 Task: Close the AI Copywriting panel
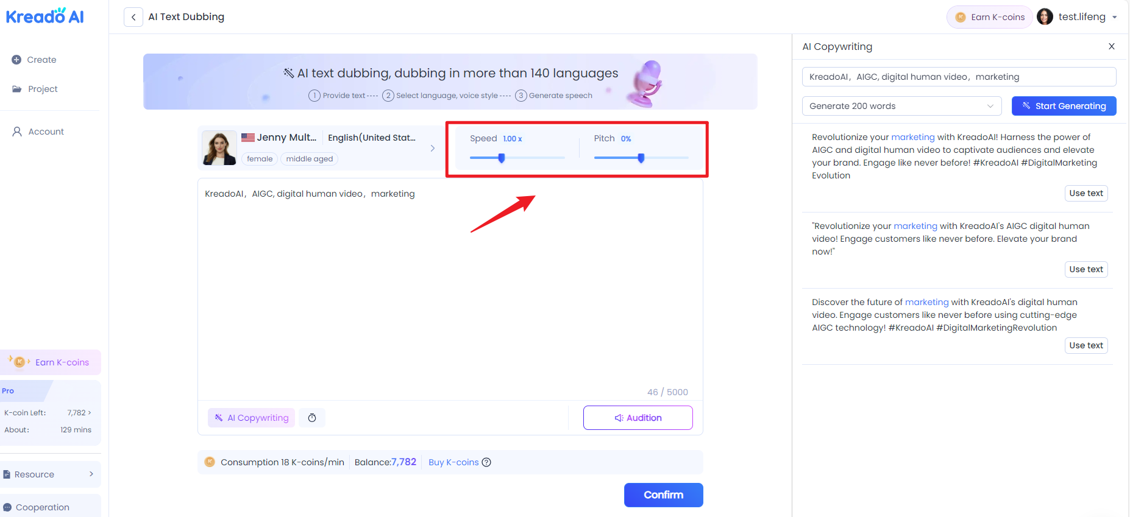point(1111,46)
